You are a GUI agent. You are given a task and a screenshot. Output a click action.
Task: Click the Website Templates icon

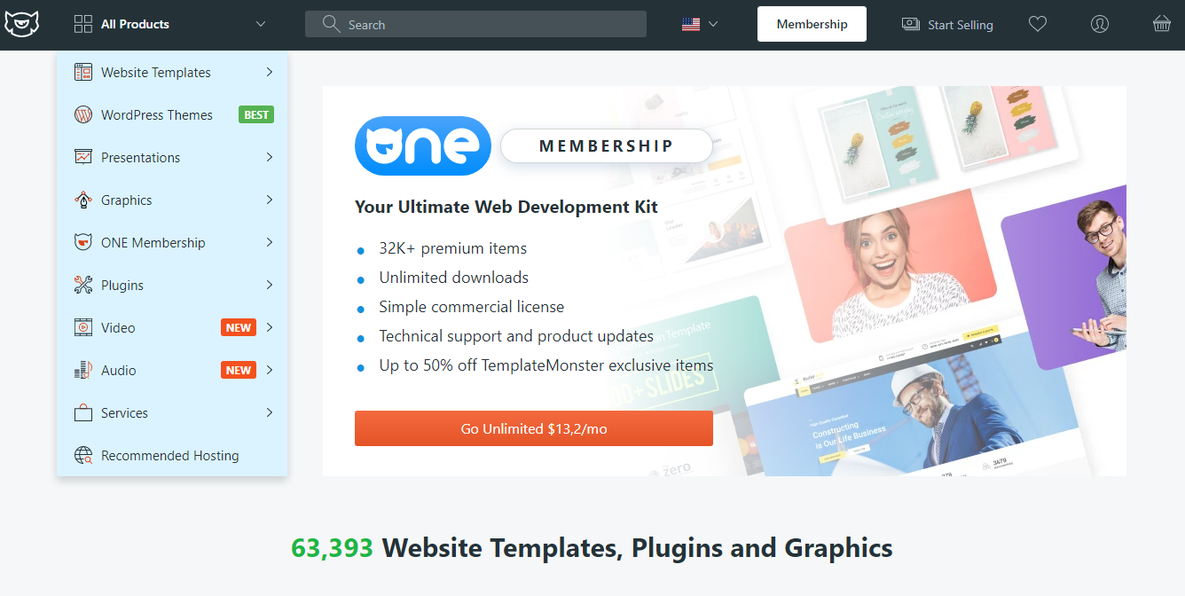point(83,73)
